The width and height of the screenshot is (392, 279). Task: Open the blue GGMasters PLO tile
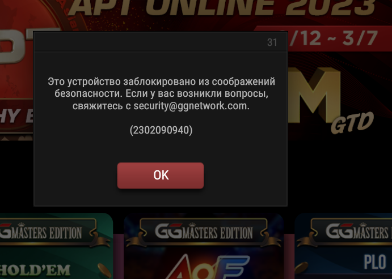point(343,246)
